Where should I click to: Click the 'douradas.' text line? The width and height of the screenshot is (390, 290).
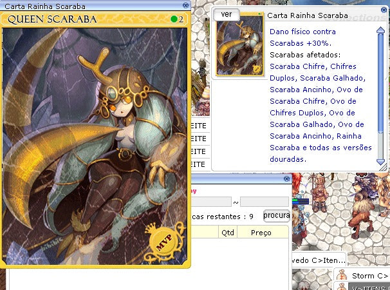tap(288, 159)
